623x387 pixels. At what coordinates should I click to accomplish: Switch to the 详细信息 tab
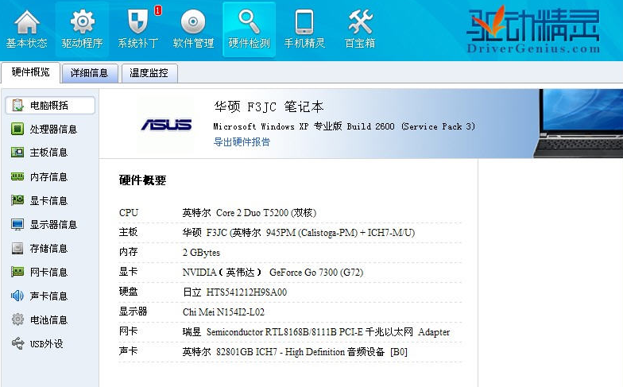tap(89, 73)
